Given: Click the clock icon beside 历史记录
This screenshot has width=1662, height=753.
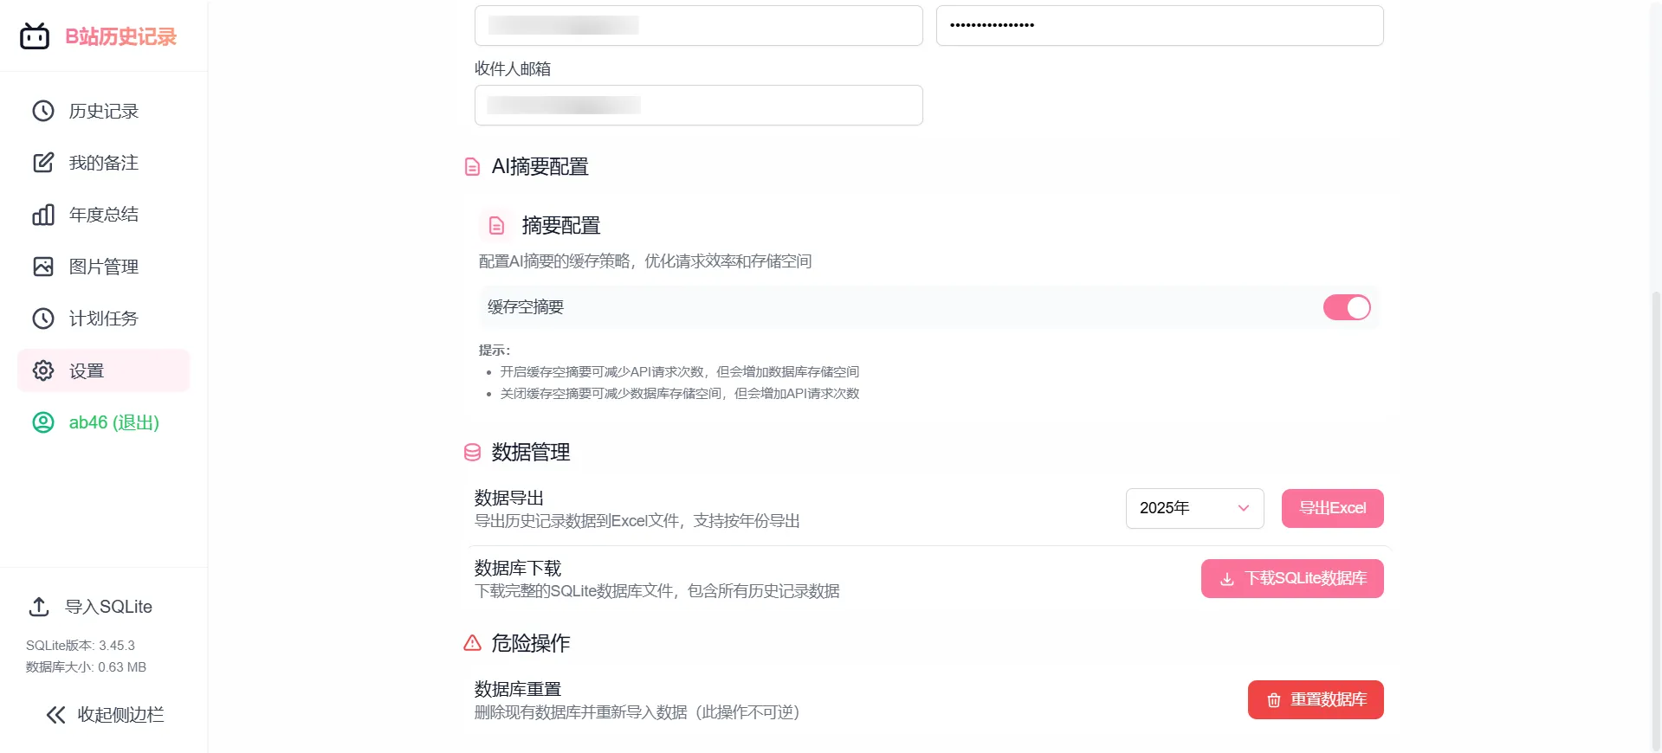Looking at the screenshot, I should 43,111.
